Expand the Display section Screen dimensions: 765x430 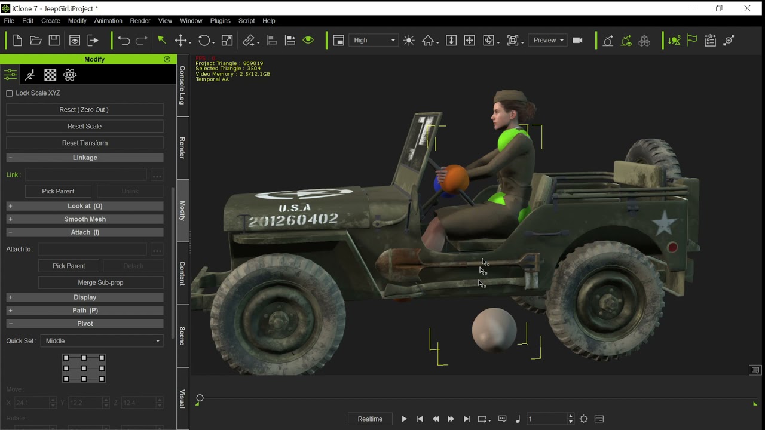point(84,297)
